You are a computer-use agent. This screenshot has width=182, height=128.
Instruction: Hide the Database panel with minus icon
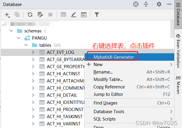pyautogui.click(x=169, y=4)
